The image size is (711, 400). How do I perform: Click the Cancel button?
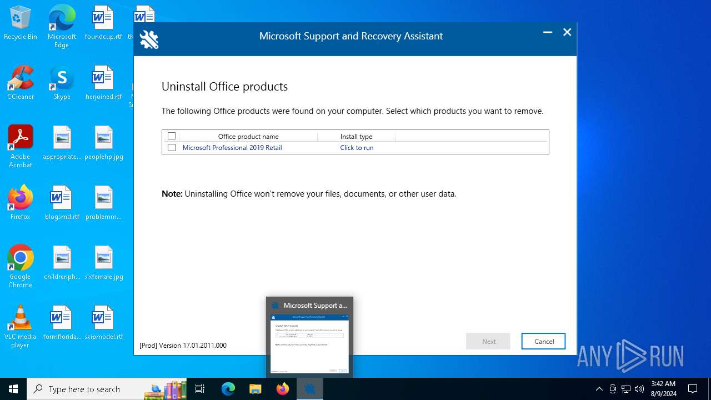point(543,341)
